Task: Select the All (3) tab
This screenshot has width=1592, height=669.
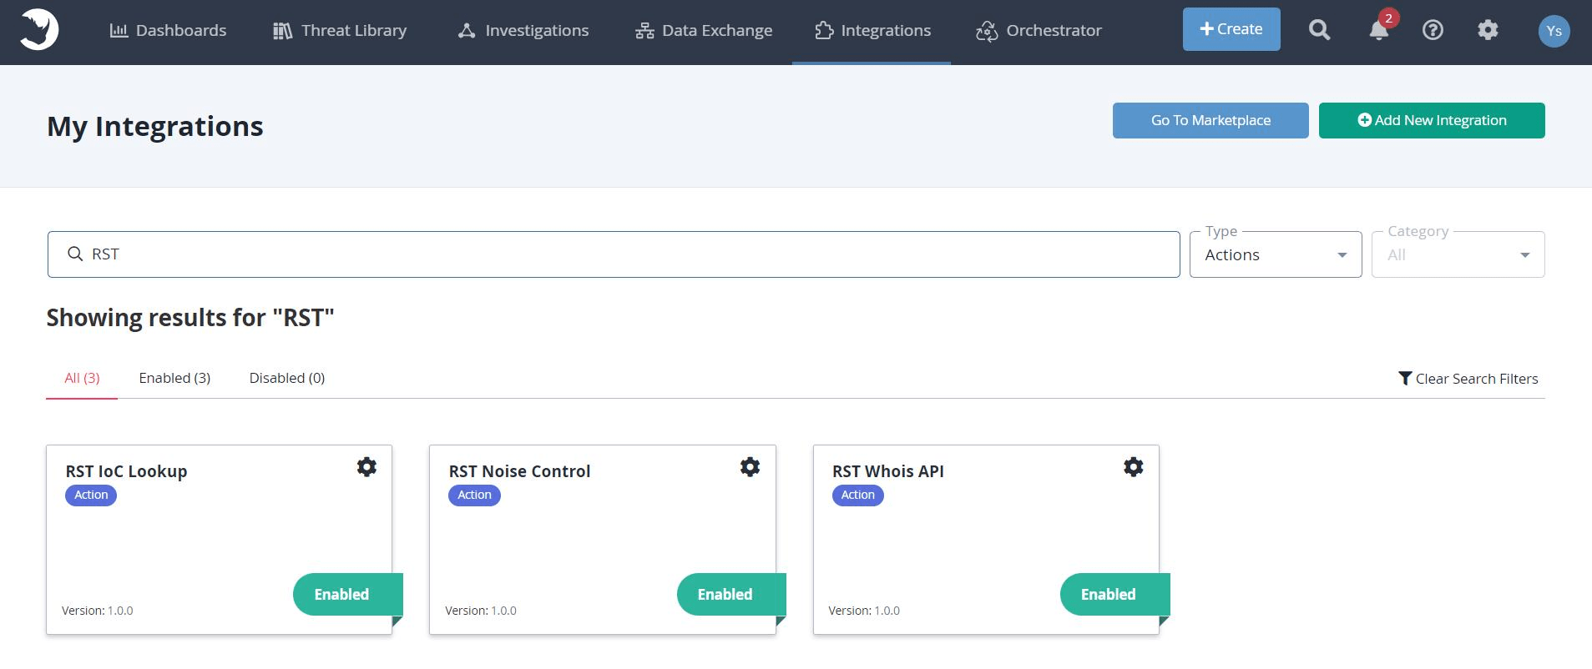Action: (82, 378)
